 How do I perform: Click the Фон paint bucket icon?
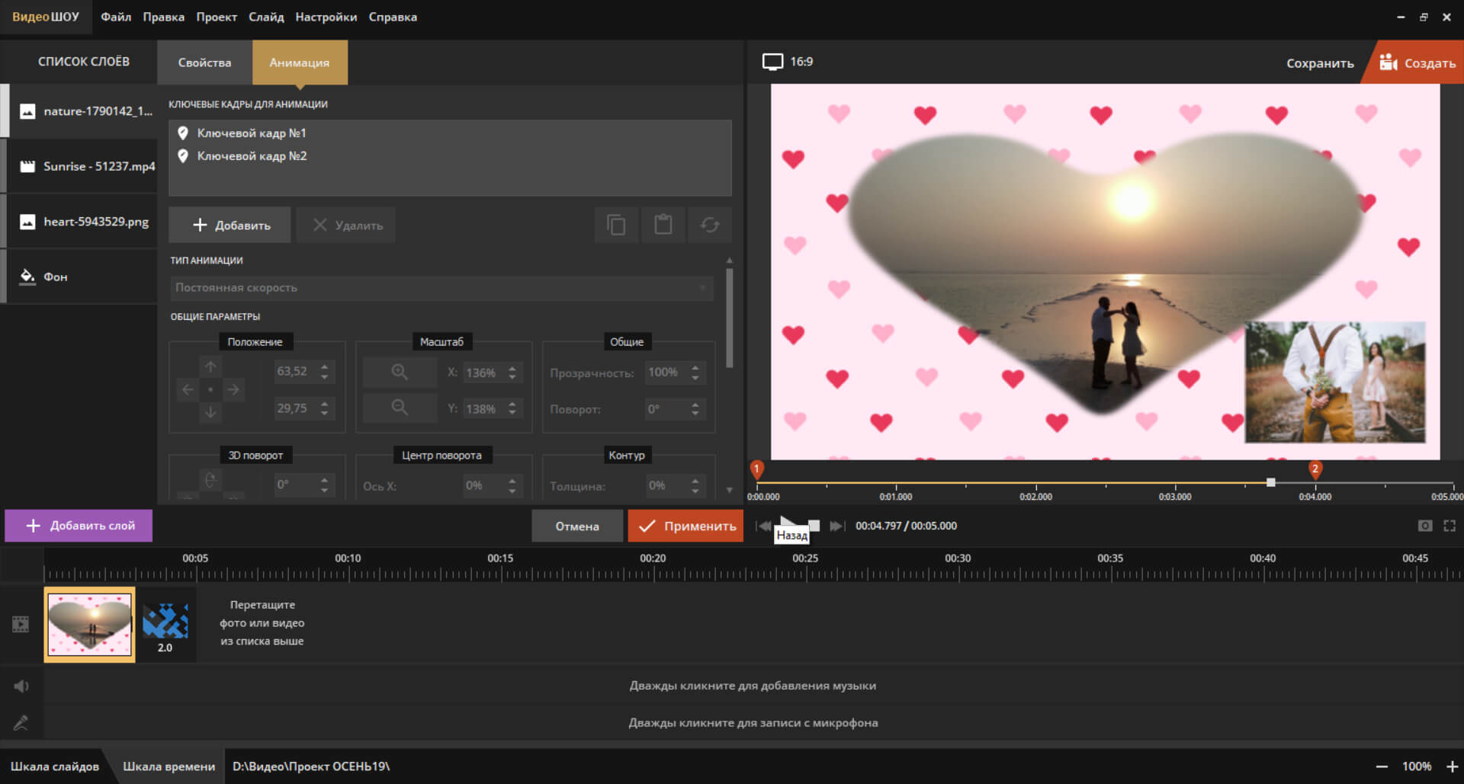(27, 277)
